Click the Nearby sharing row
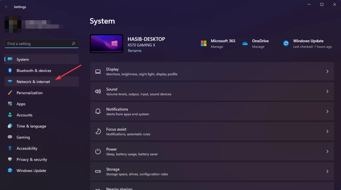 pos(212,186)
